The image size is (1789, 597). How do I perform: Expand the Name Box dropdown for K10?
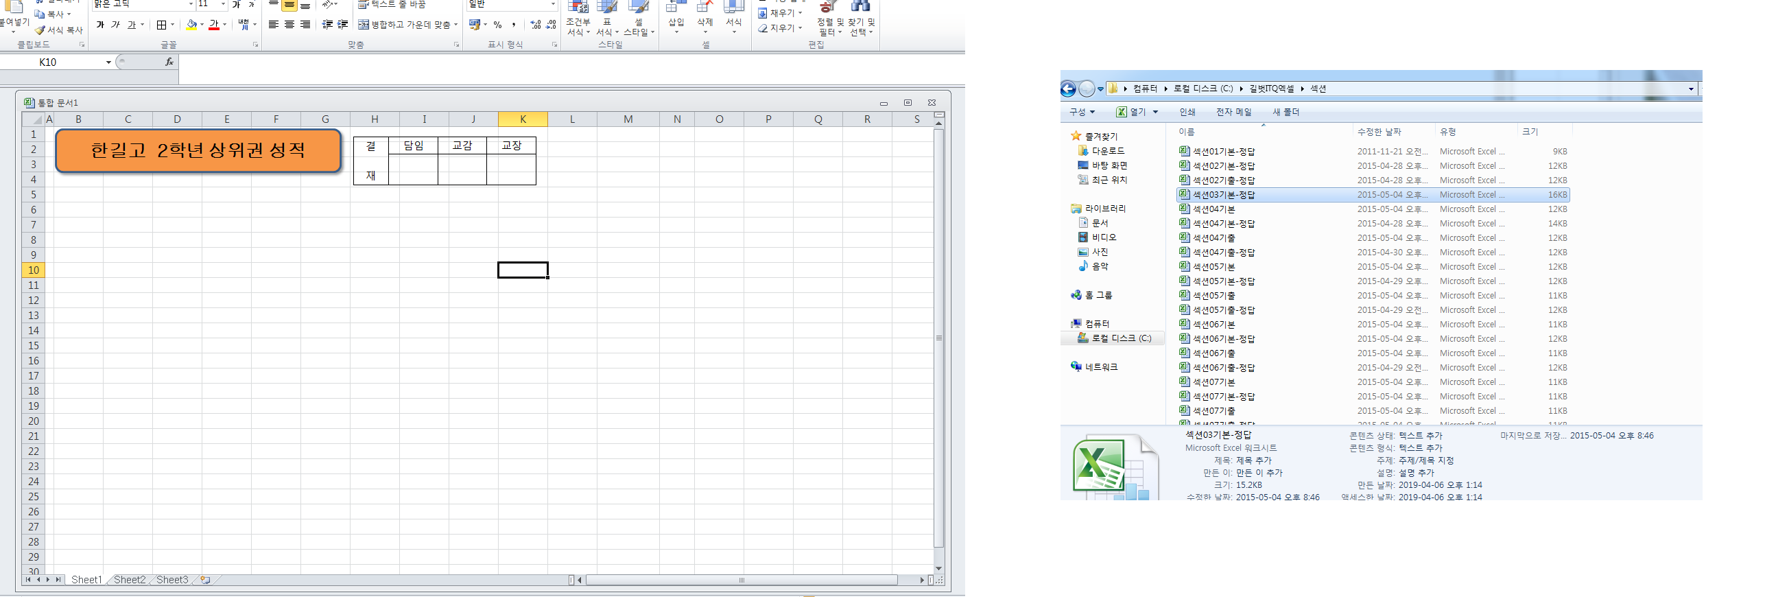point(108,62)
